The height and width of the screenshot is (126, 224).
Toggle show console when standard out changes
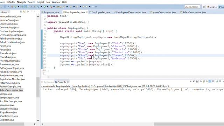pos(210,82)
